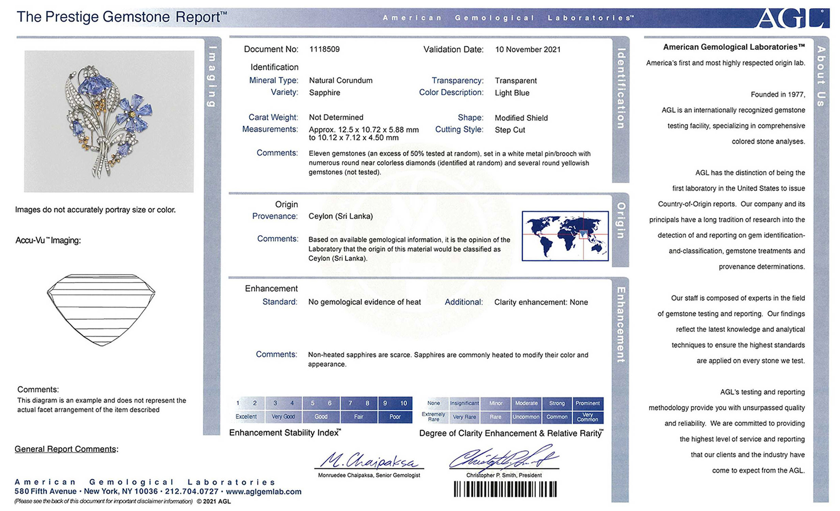
Task: Open the brooch photo thumbnail
Action: tap(109, 121)
